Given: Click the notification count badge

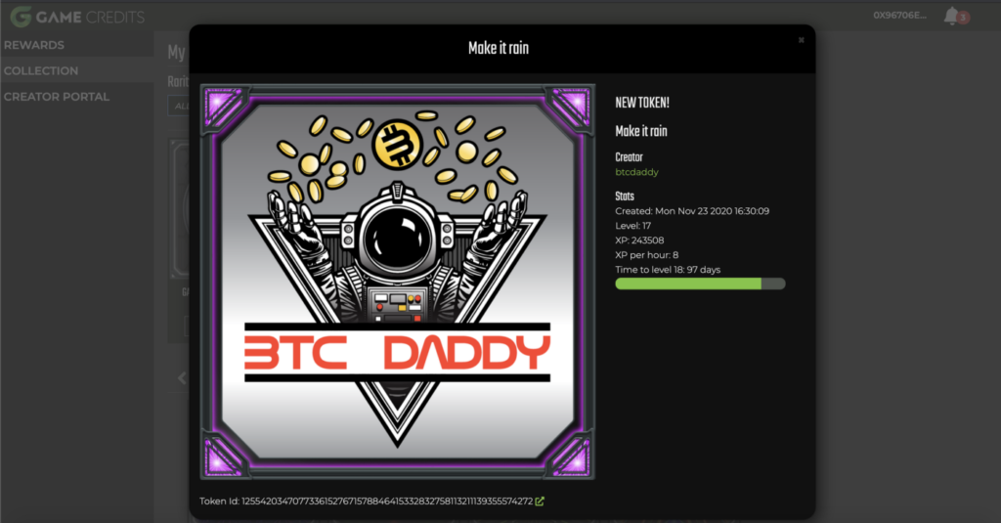Looking at the screenshot, I should tap(963, 18).
